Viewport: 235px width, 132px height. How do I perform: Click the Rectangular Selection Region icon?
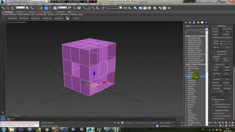pyautogui.click(x=36, y=8)
